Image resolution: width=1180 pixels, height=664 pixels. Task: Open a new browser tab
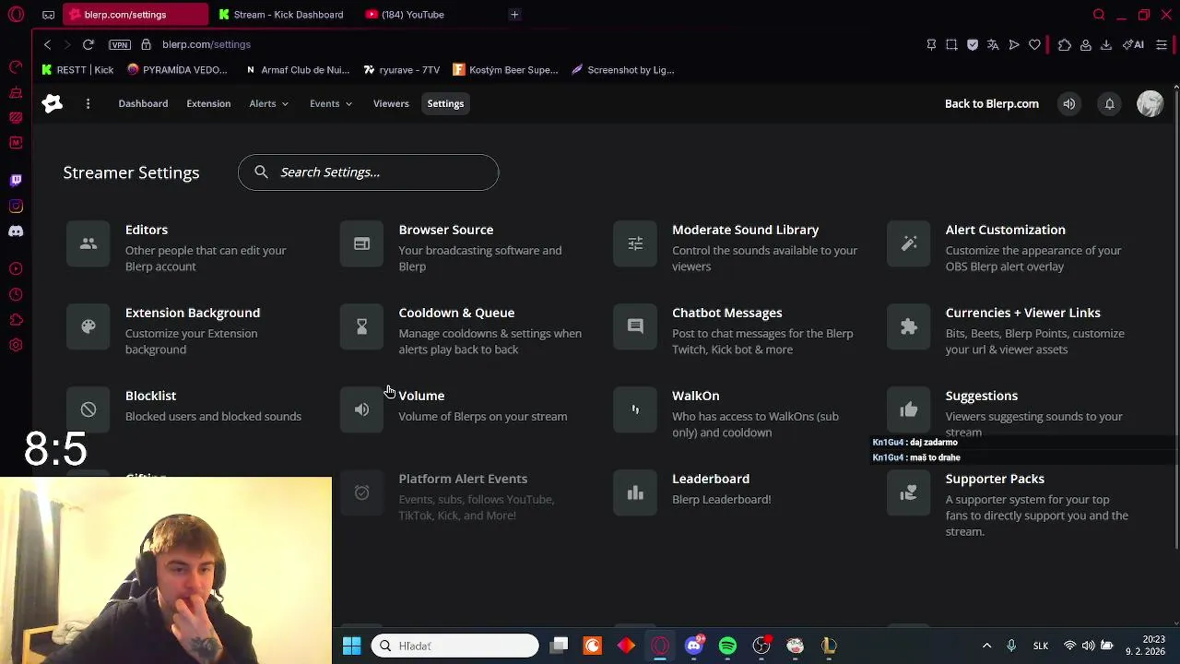(x=514, y=15)
